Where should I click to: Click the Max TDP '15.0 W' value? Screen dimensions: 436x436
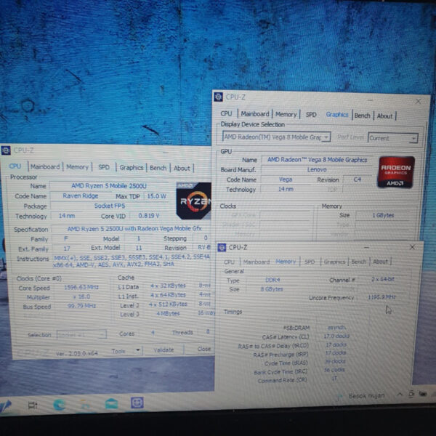pos(156,196)
